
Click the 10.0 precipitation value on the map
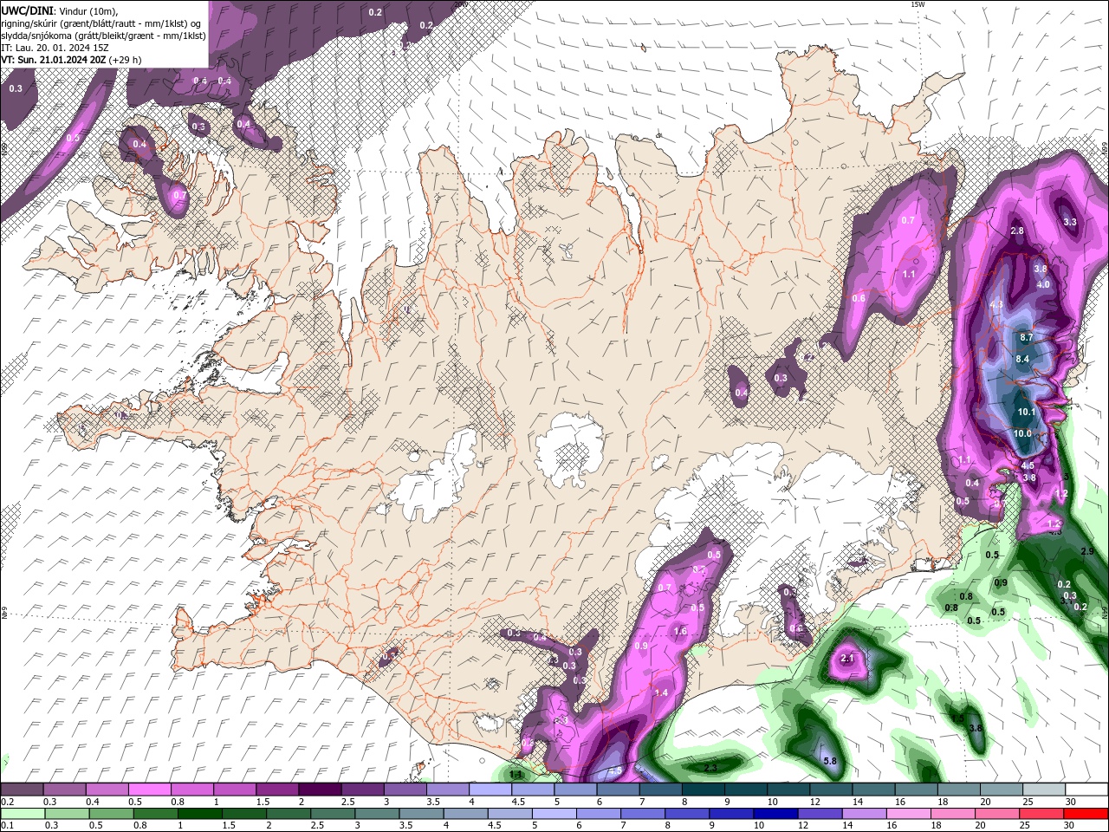coord(1023,433)
